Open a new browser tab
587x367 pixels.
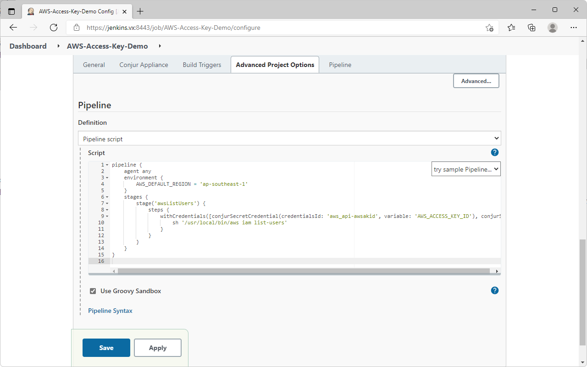pyautogui.click(x=140, y=11)
